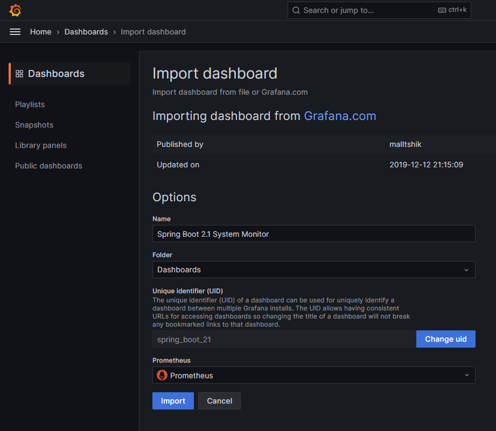Viewport: 496px width, 431px height.
Task: Edit the Name field Spring Boot 2.1
Action: [x=313, y=234]
